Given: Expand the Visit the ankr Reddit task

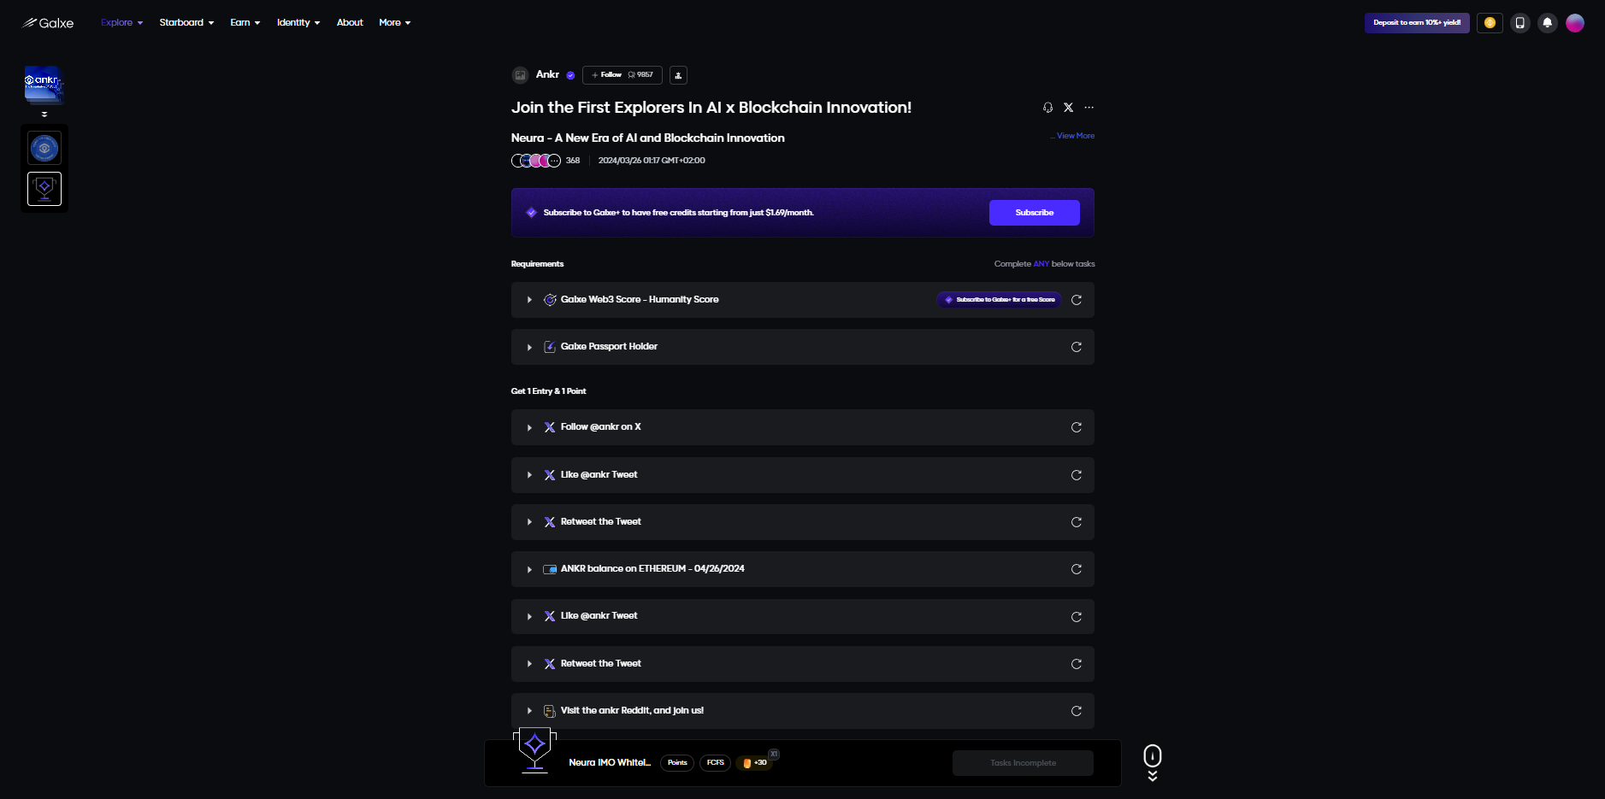Looking at the screenshot, I should pos(529,711).
